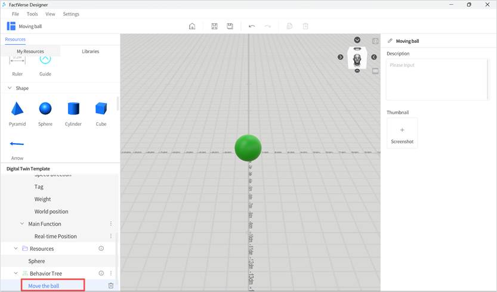
Task: Rotate the view with the cube's bottom arrow
Action: tap(357, 71)
